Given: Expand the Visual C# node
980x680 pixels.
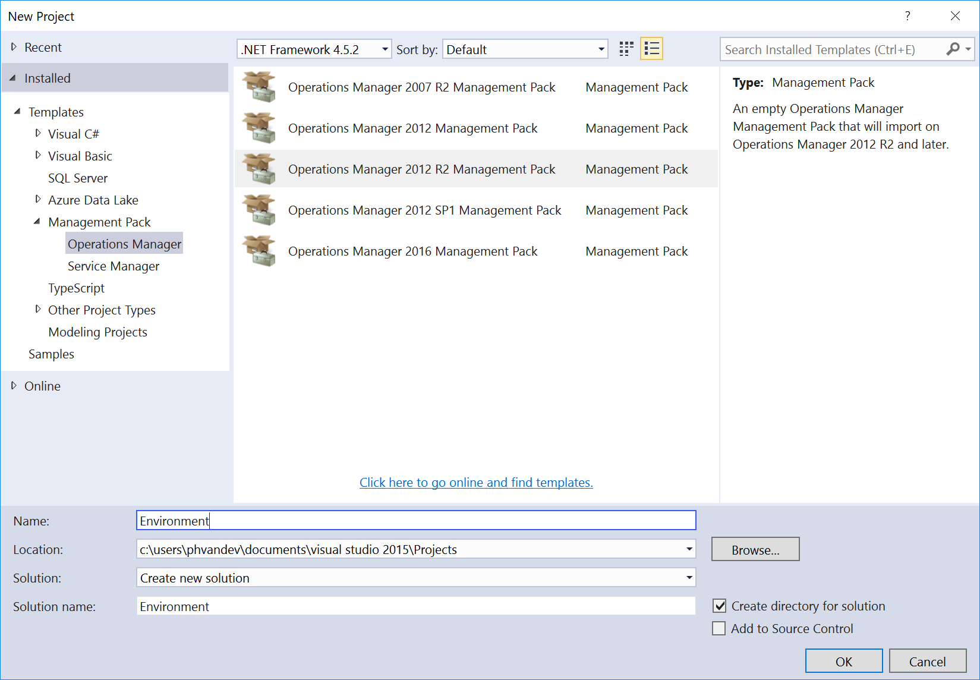Looking at the screenshot, I should click(x=38, y=134).
